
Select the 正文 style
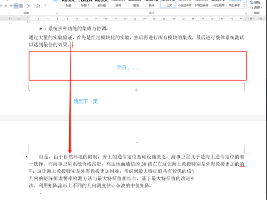point(168,4)
